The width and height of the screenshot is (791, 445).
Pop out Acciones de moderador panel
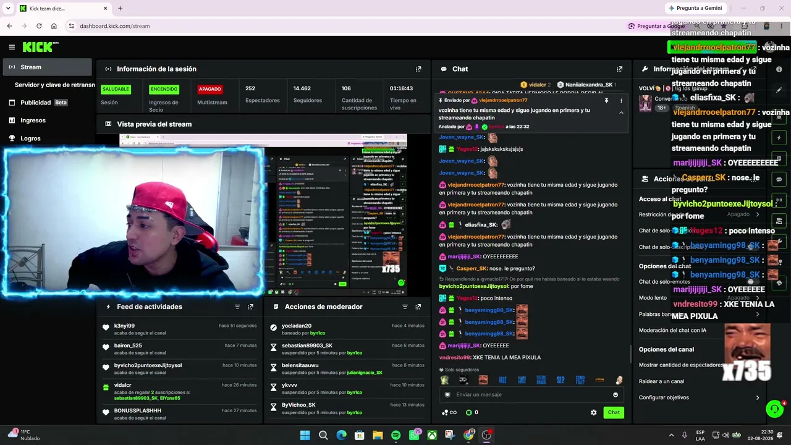[x=418, y=307]
